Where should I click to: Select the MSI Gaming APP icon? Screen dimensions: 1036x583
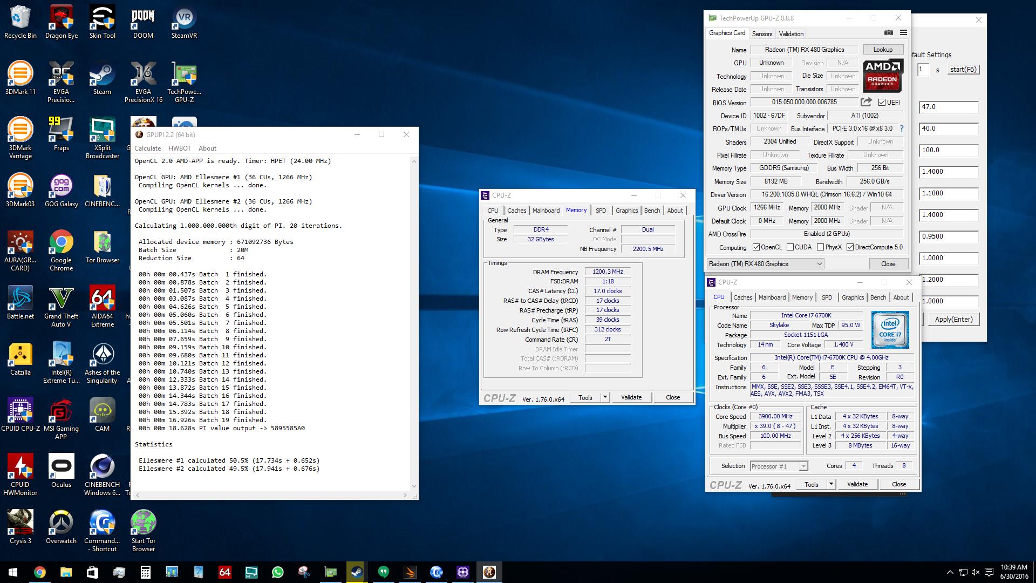62,419
